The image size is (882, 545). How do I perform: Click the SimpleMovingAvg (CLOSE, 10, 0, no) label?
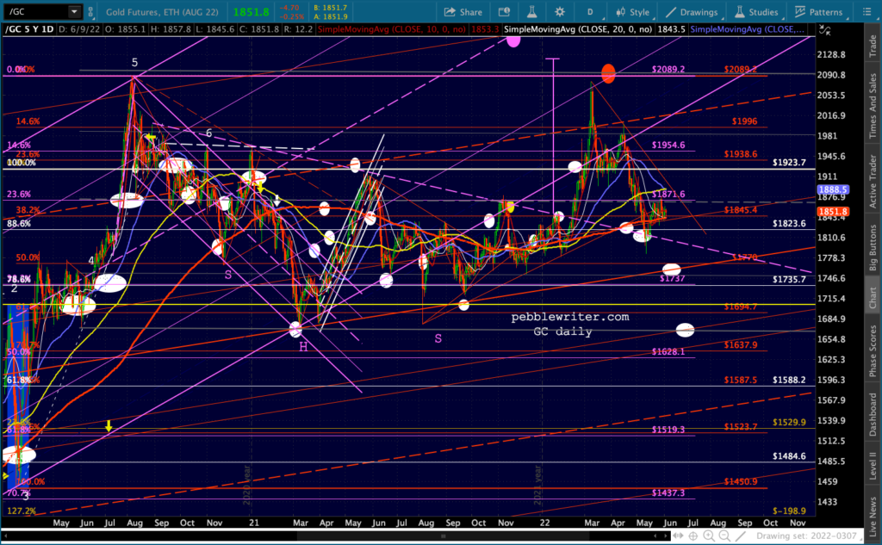(x=392, y=29)
